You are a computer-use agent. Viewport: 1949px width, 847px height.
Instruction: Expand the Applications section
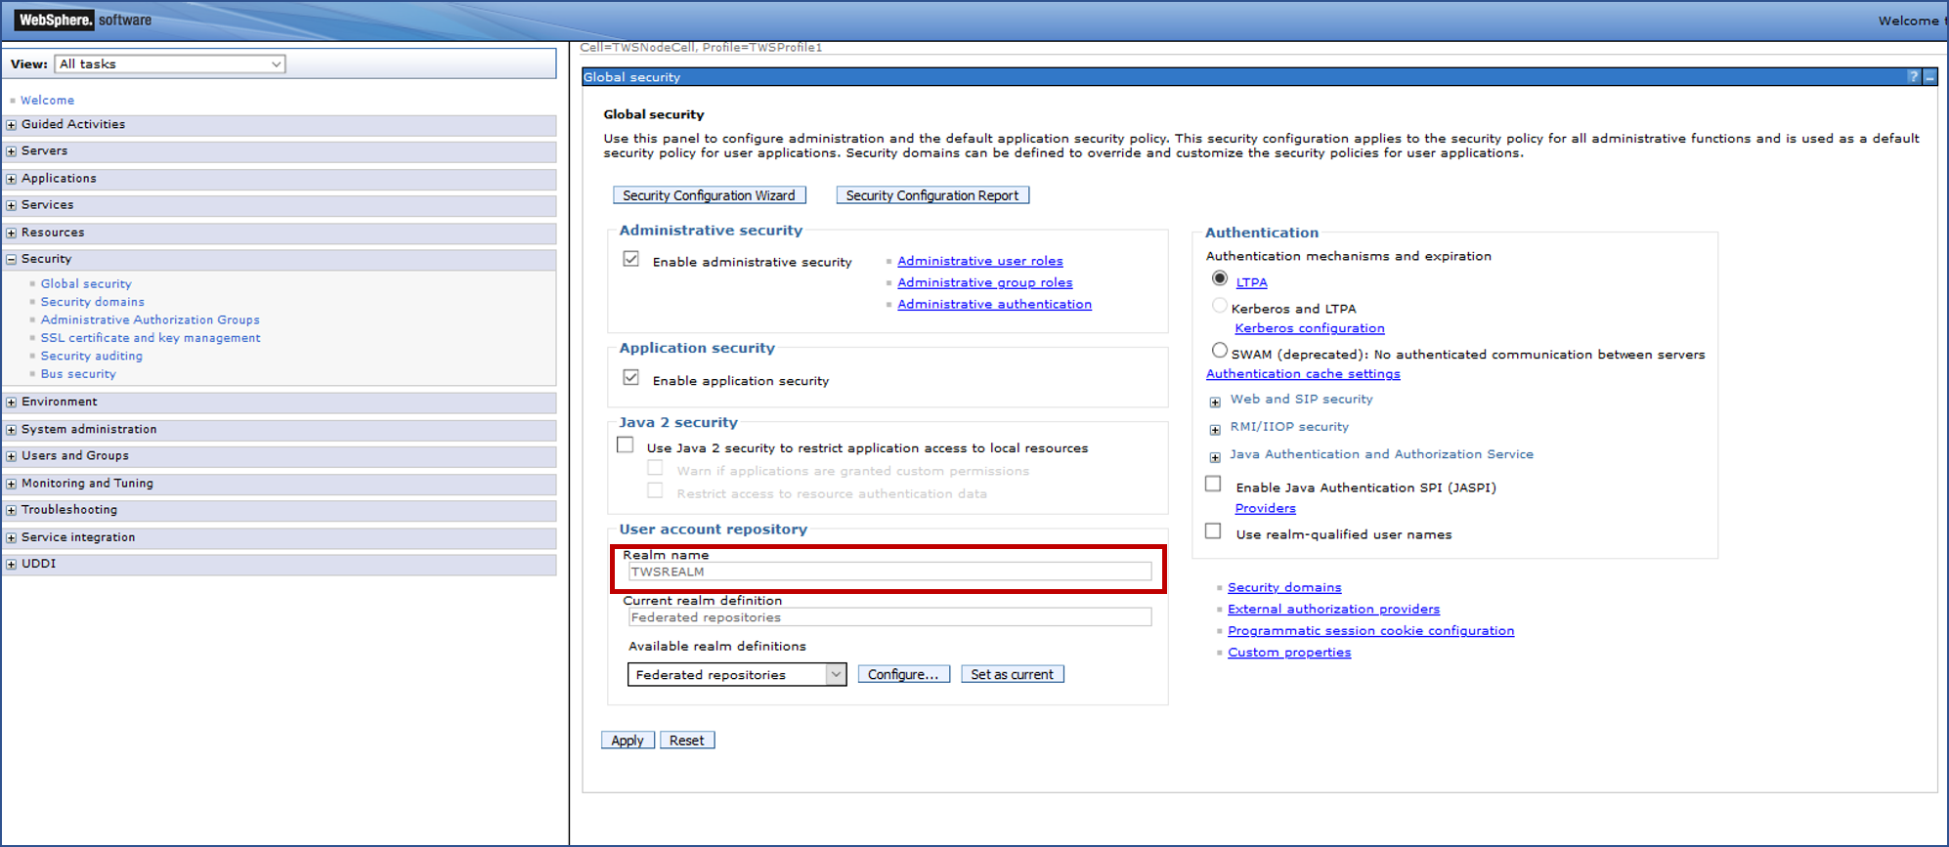click(11, 179)
